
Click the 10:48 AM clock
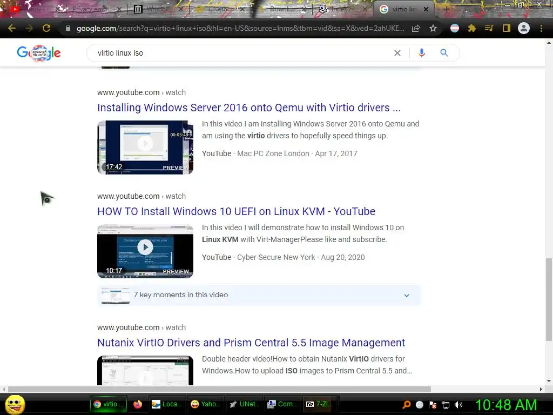[506, 405]
